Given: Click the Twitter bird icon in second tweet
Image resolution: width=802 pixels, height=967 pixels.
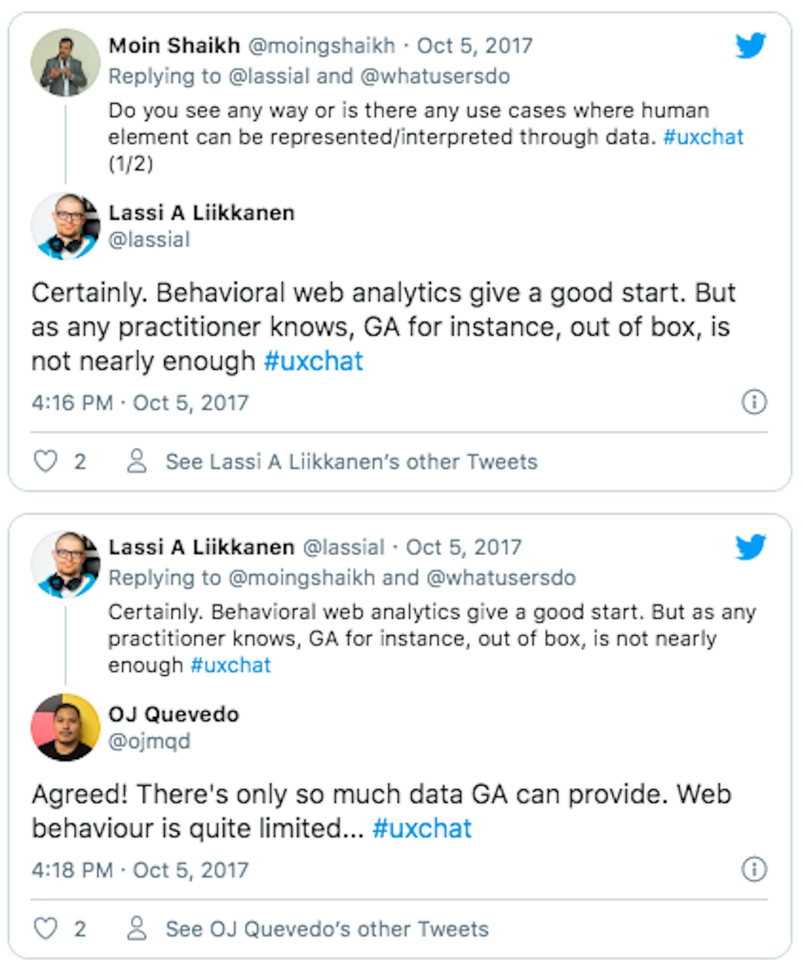Looking at the screenshot, I should pyautogui.click(x=750, y=547).
